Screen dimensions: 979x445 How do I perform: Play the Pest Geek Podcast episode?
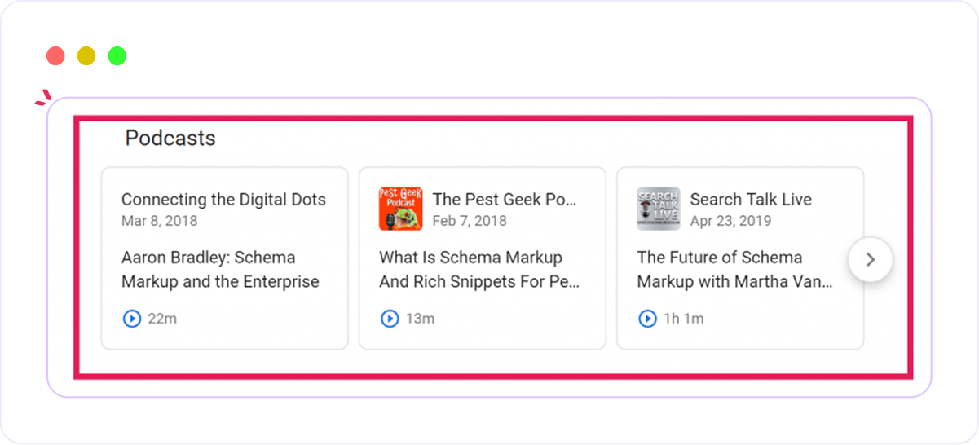(x=390, y=319)
